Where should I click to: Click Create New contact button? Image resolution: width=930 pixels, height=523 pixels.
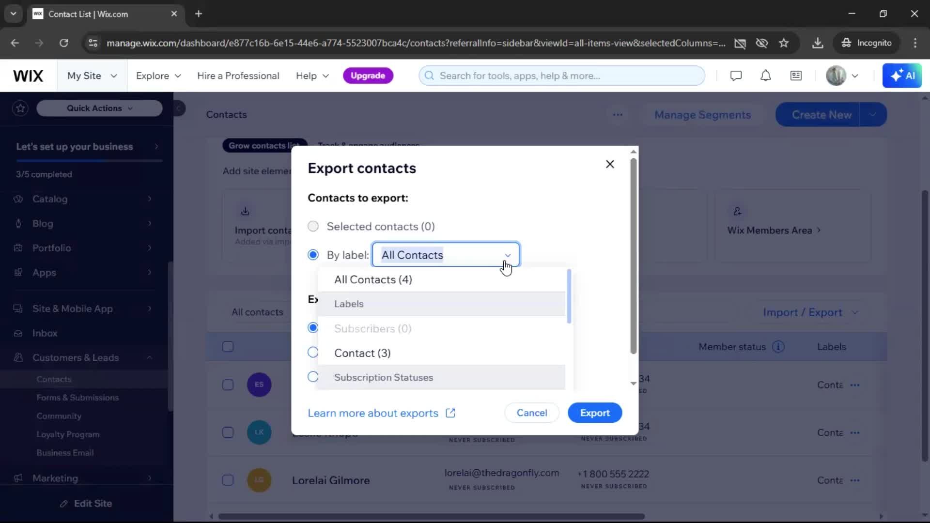tap(818, 115)
